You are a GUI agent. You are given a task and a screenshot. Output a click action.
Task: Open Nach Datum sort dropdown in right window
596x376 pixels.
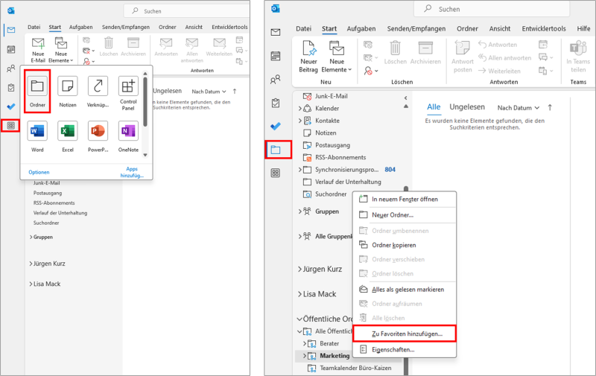[519, 108]
